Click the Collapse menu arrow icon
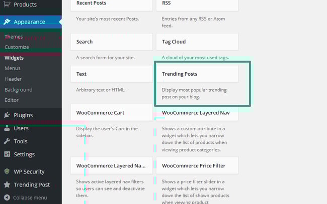 (x=7, y=197)
